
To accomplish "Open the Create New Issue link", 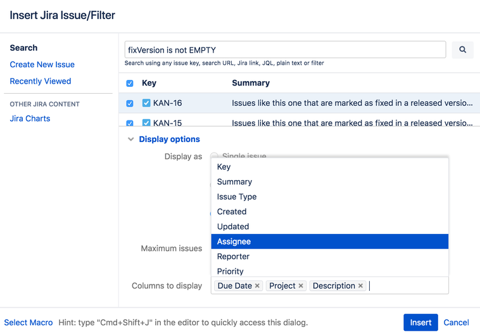I will [x=42, y=65].
